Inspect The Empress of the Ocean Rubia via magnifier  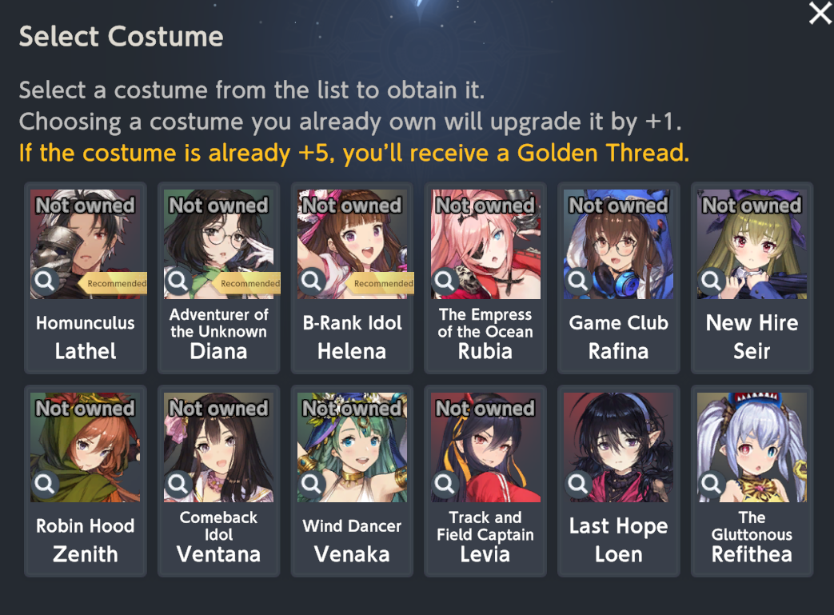445,281
